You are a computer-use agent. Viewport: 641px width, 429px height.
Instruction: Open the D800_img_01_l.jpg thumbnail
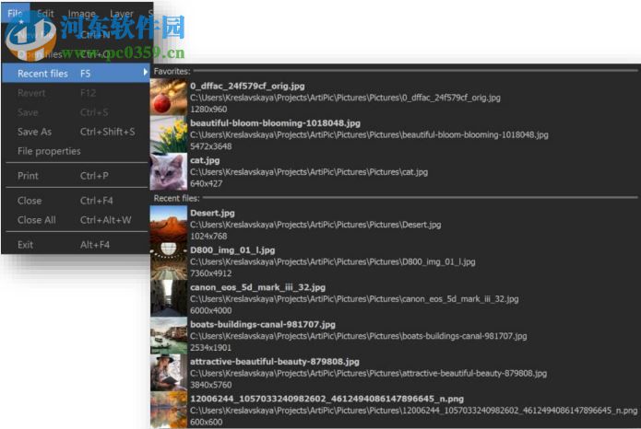169,261
